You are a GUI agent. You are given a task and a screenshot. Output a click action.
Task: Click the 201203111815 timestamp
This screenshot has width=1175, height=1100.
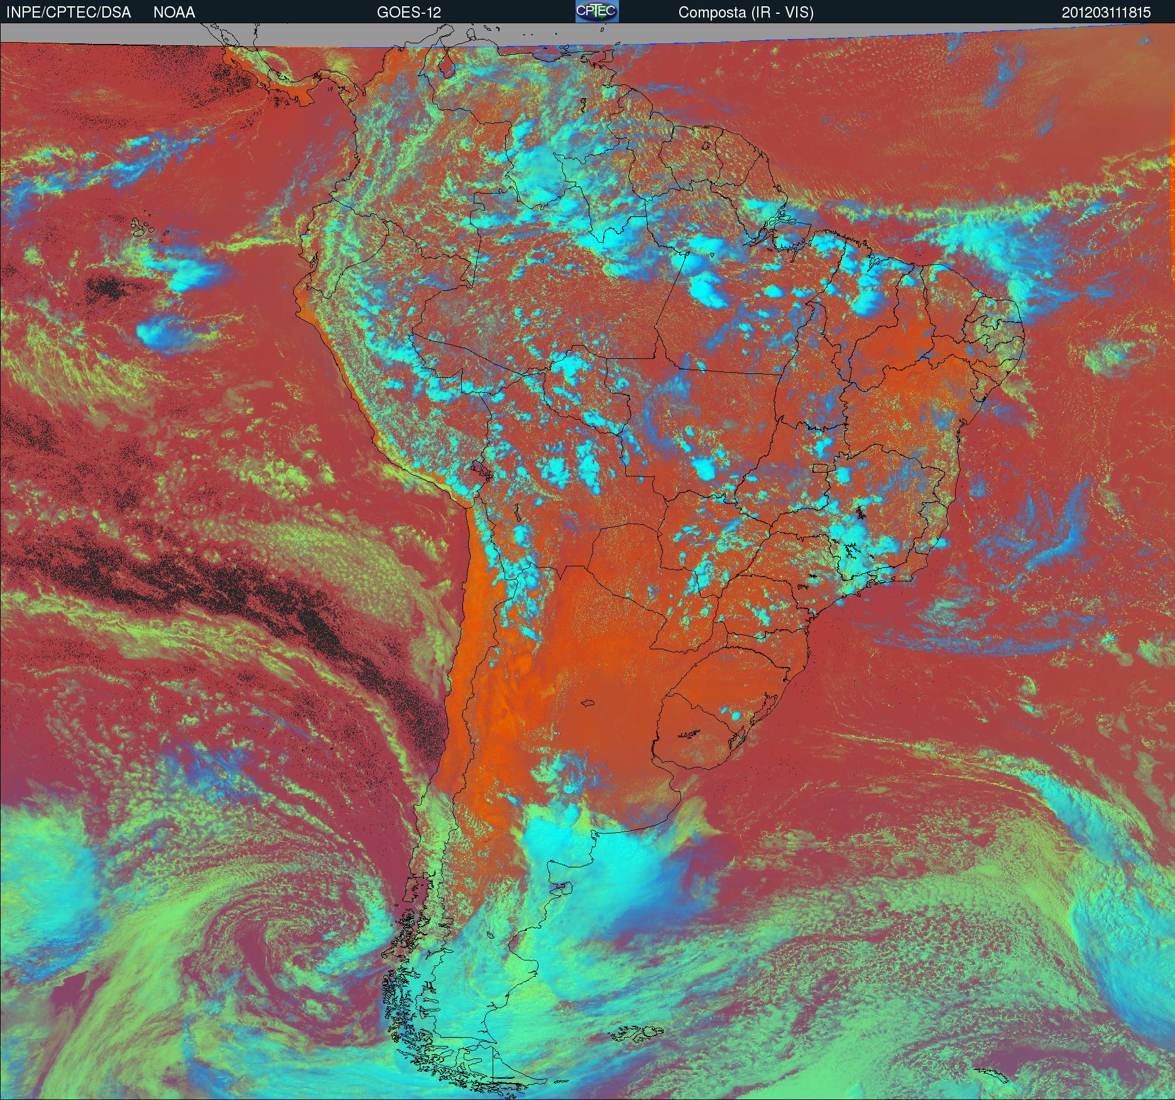[1107, 13]
